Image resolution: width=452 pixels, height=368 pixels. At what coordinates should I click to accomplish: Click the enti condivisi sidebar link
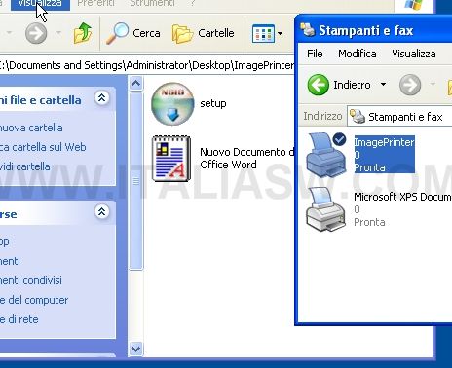point(31,280)
